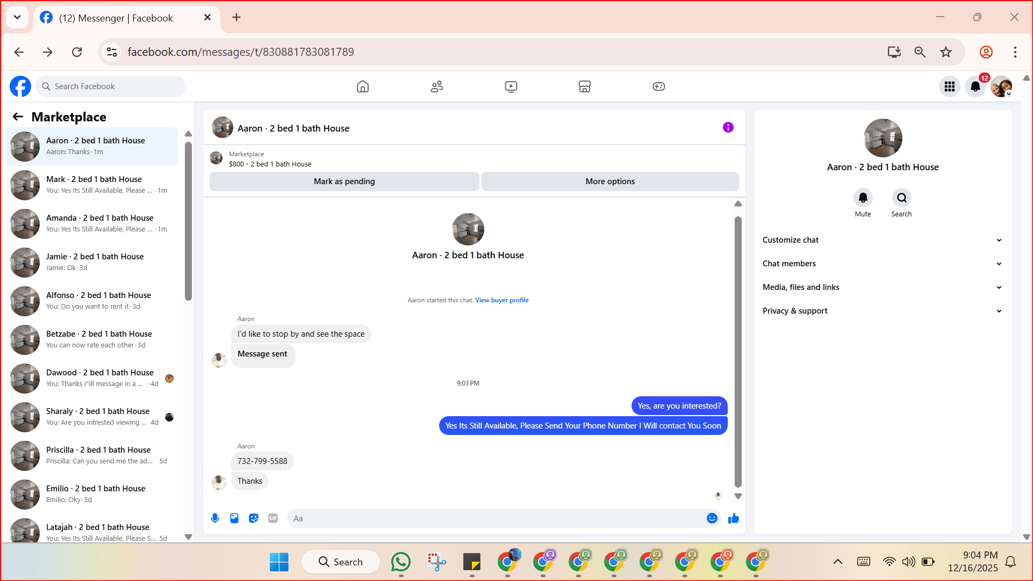Choose a sticker from the sticker icon
The width and height of the screenshot is (1033, 581).
(x=254, y=518)
